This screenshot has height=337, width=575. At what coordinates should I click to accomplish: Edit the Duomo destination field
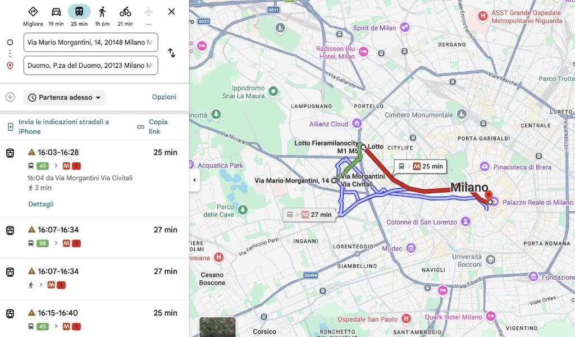(x=90, y=65)
